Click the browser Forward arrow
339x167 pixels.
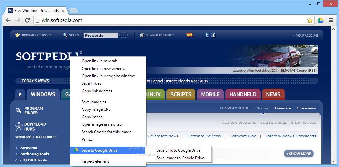point(18,20)
